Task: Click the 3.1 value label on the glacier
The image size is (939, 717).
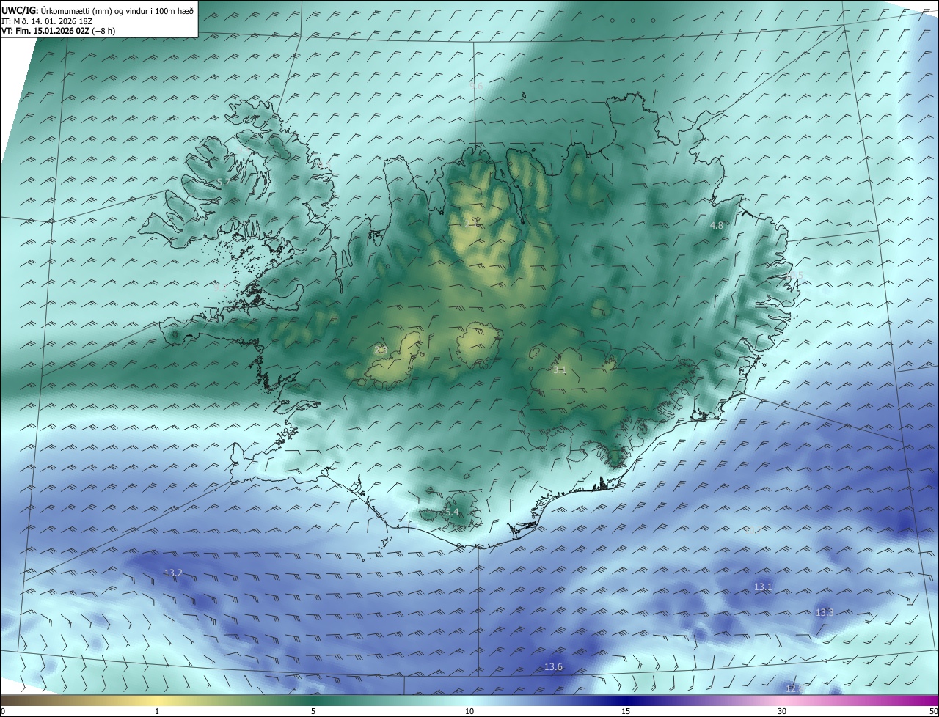Action: coord(559,369)
